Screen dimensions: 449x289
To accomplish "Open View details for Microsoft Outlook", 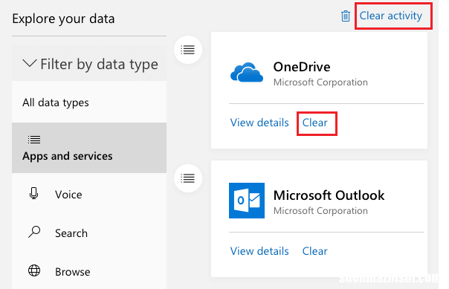I will (x=259, y=251).
